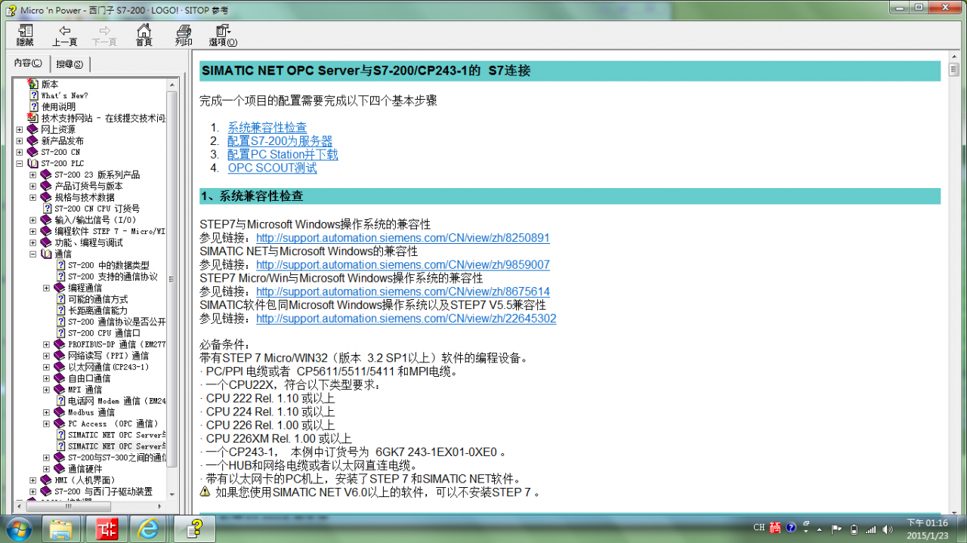
Task: Open the S7-200 中的数据类型 topic
Action: [x=109, y=265]
